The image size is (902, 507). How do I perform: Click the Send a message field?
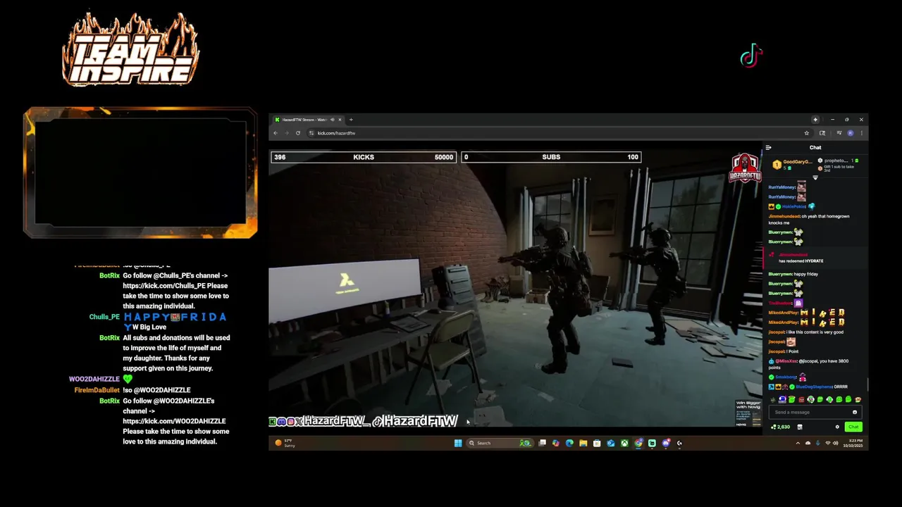coord(815,412)
